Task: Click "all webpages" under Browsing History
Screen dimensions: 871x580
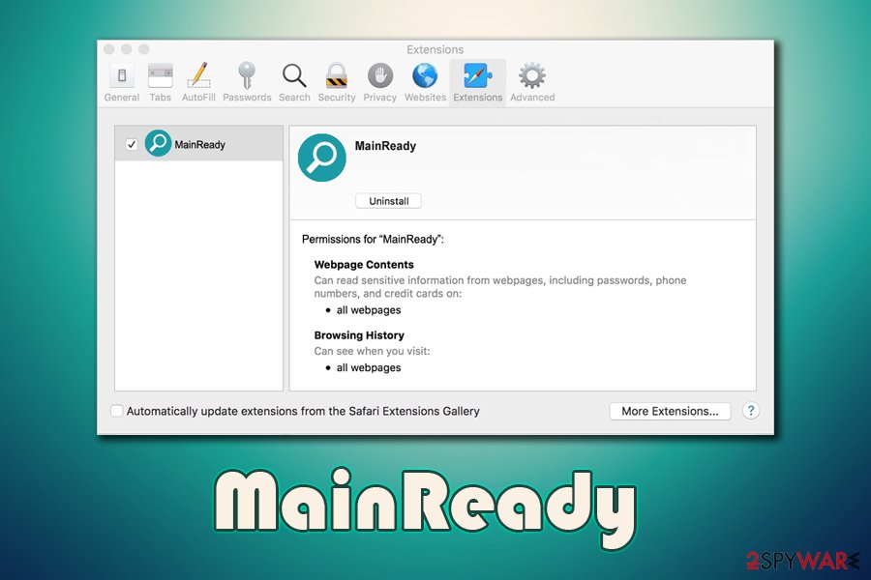Action: point(369,367)
